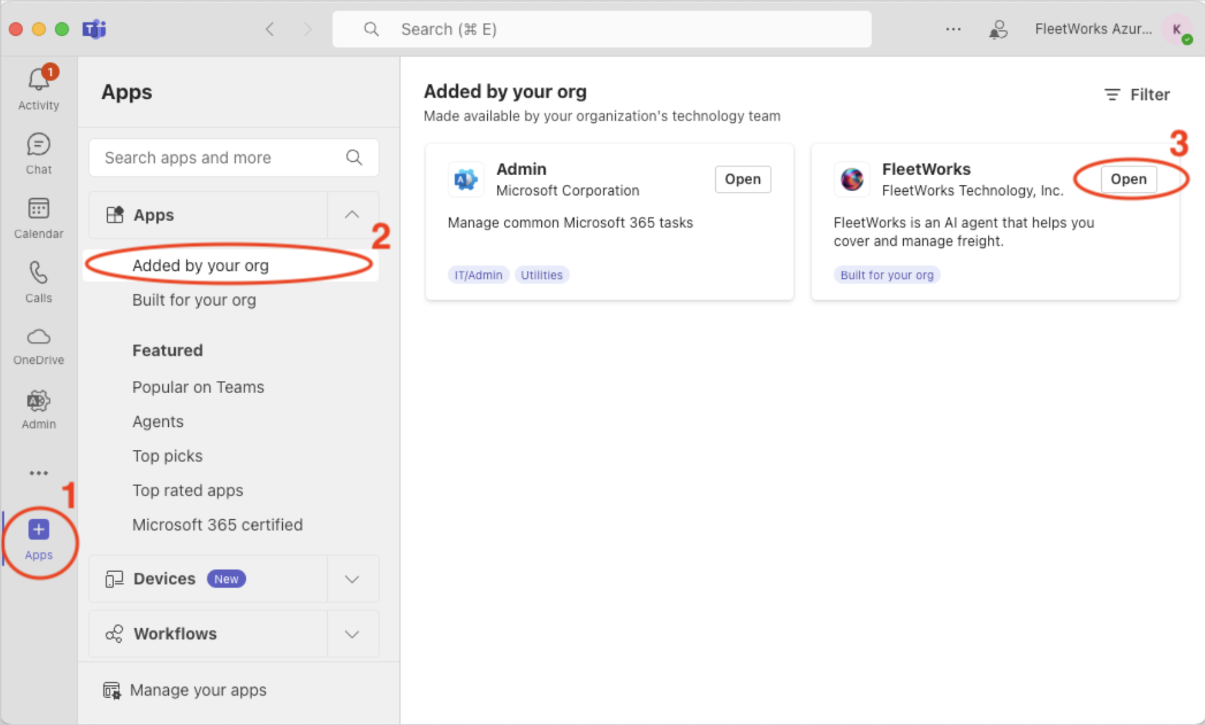Screen dimensions: 1205x725
Task: Select Microsoft 365 certified category
Action: coord(217,524)
